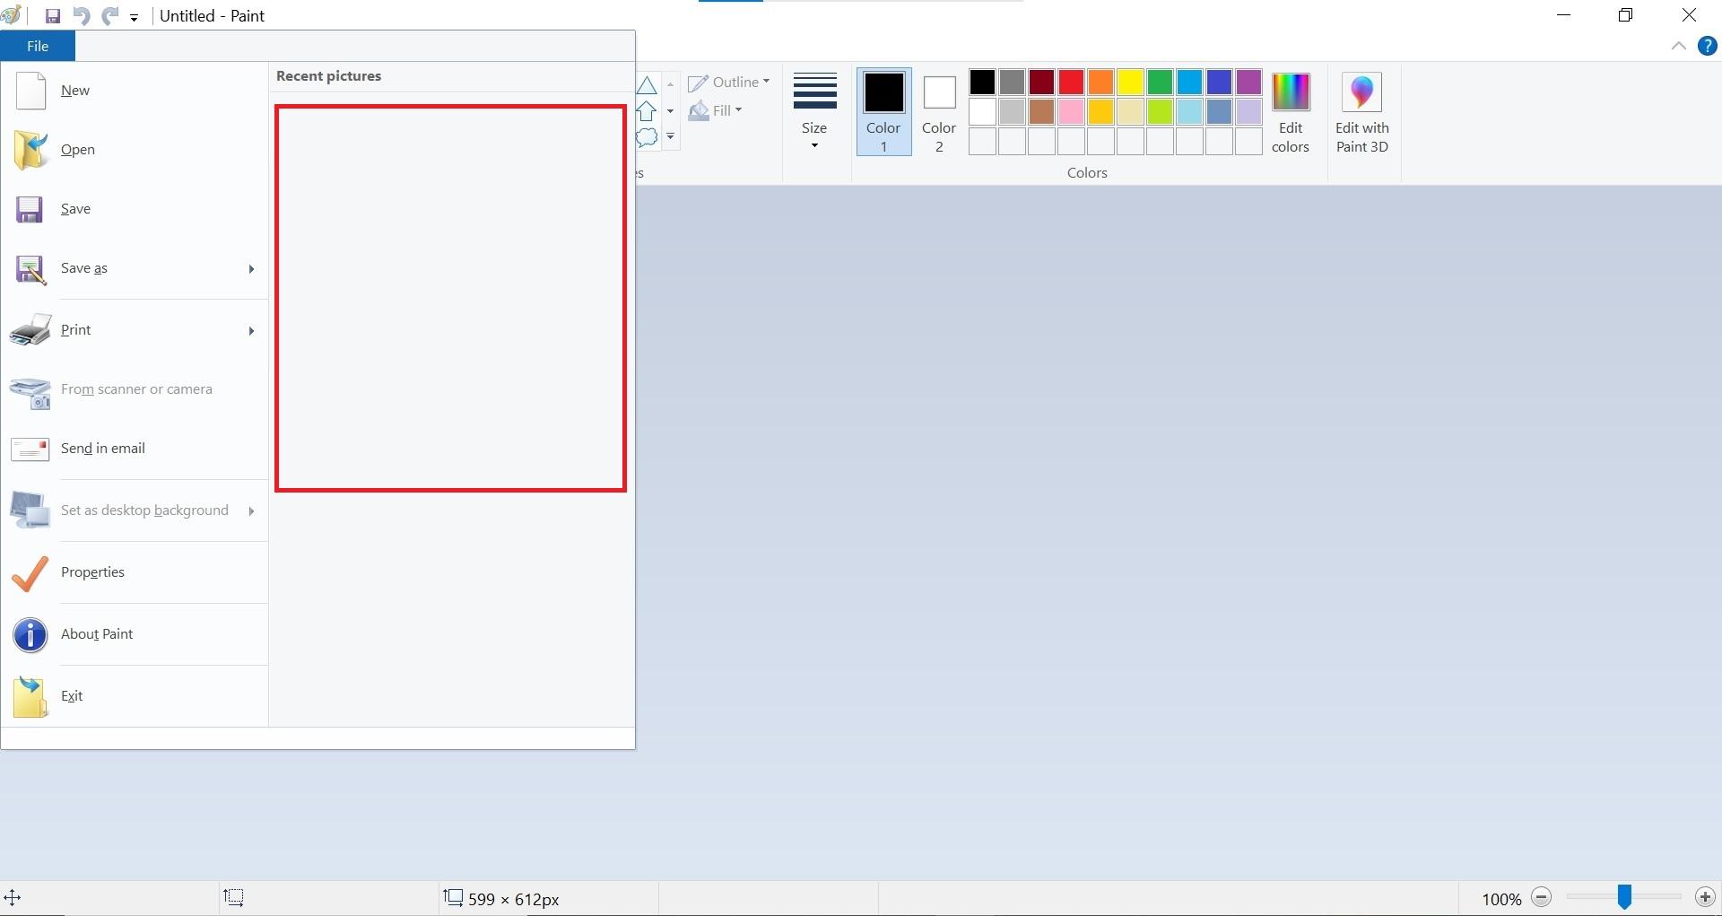
Task: Click the 100% zoom level text
Action: pos(1501,899)
